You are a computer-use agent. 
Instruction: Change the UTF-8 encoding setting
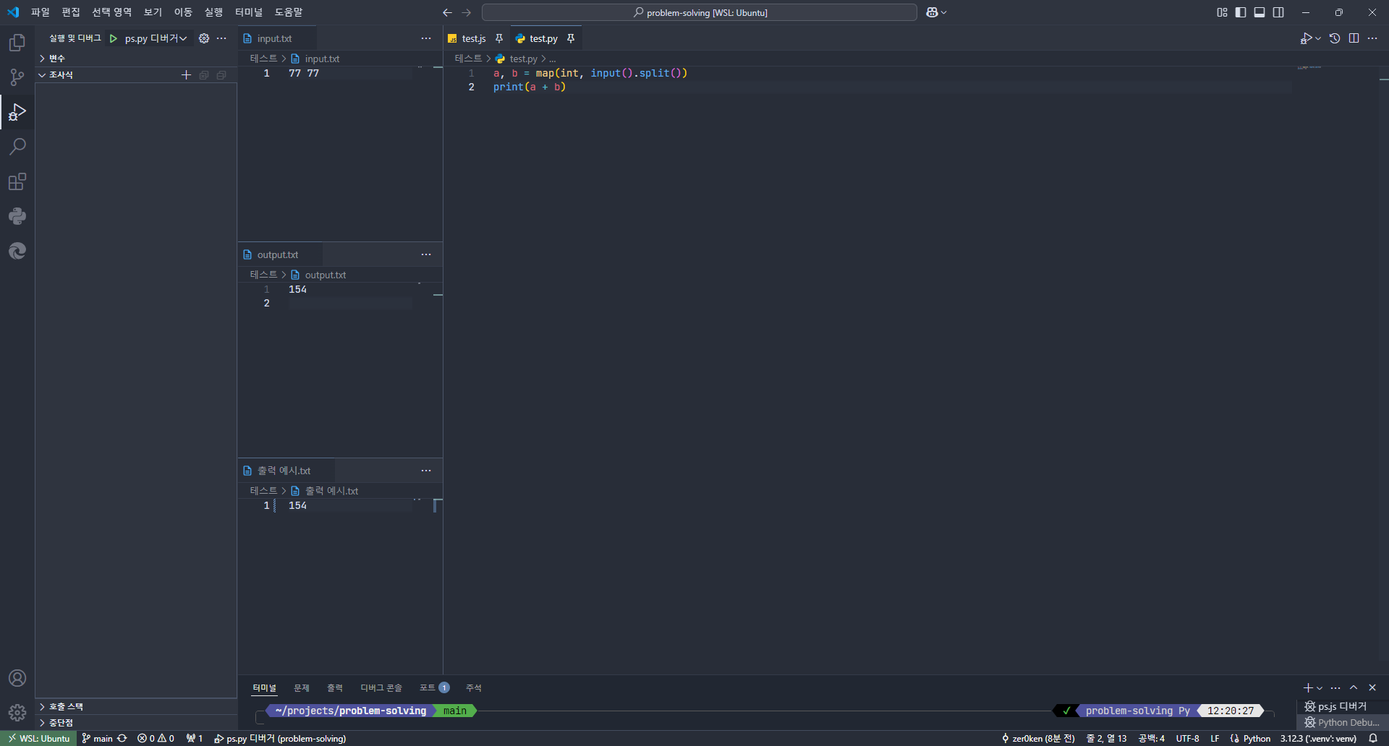click(x=1187, y=738)
